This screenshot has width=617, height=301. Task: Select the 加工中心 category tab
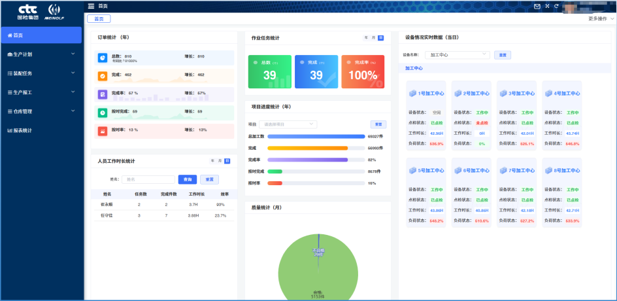pos(414,68)
